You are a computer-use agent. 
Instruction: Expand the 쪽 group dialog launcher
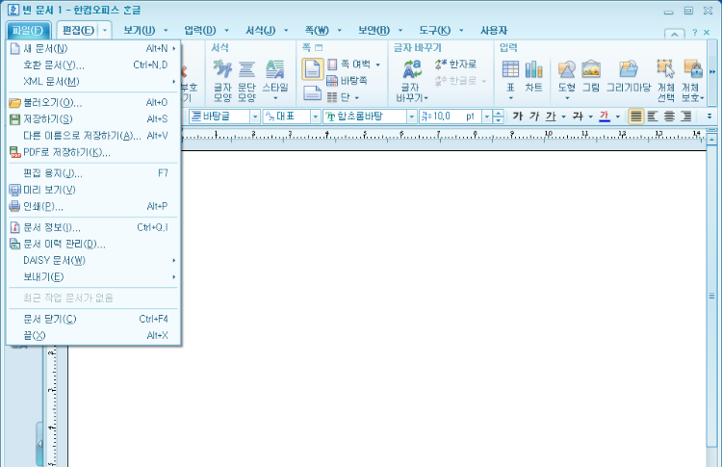coord(319,47)
